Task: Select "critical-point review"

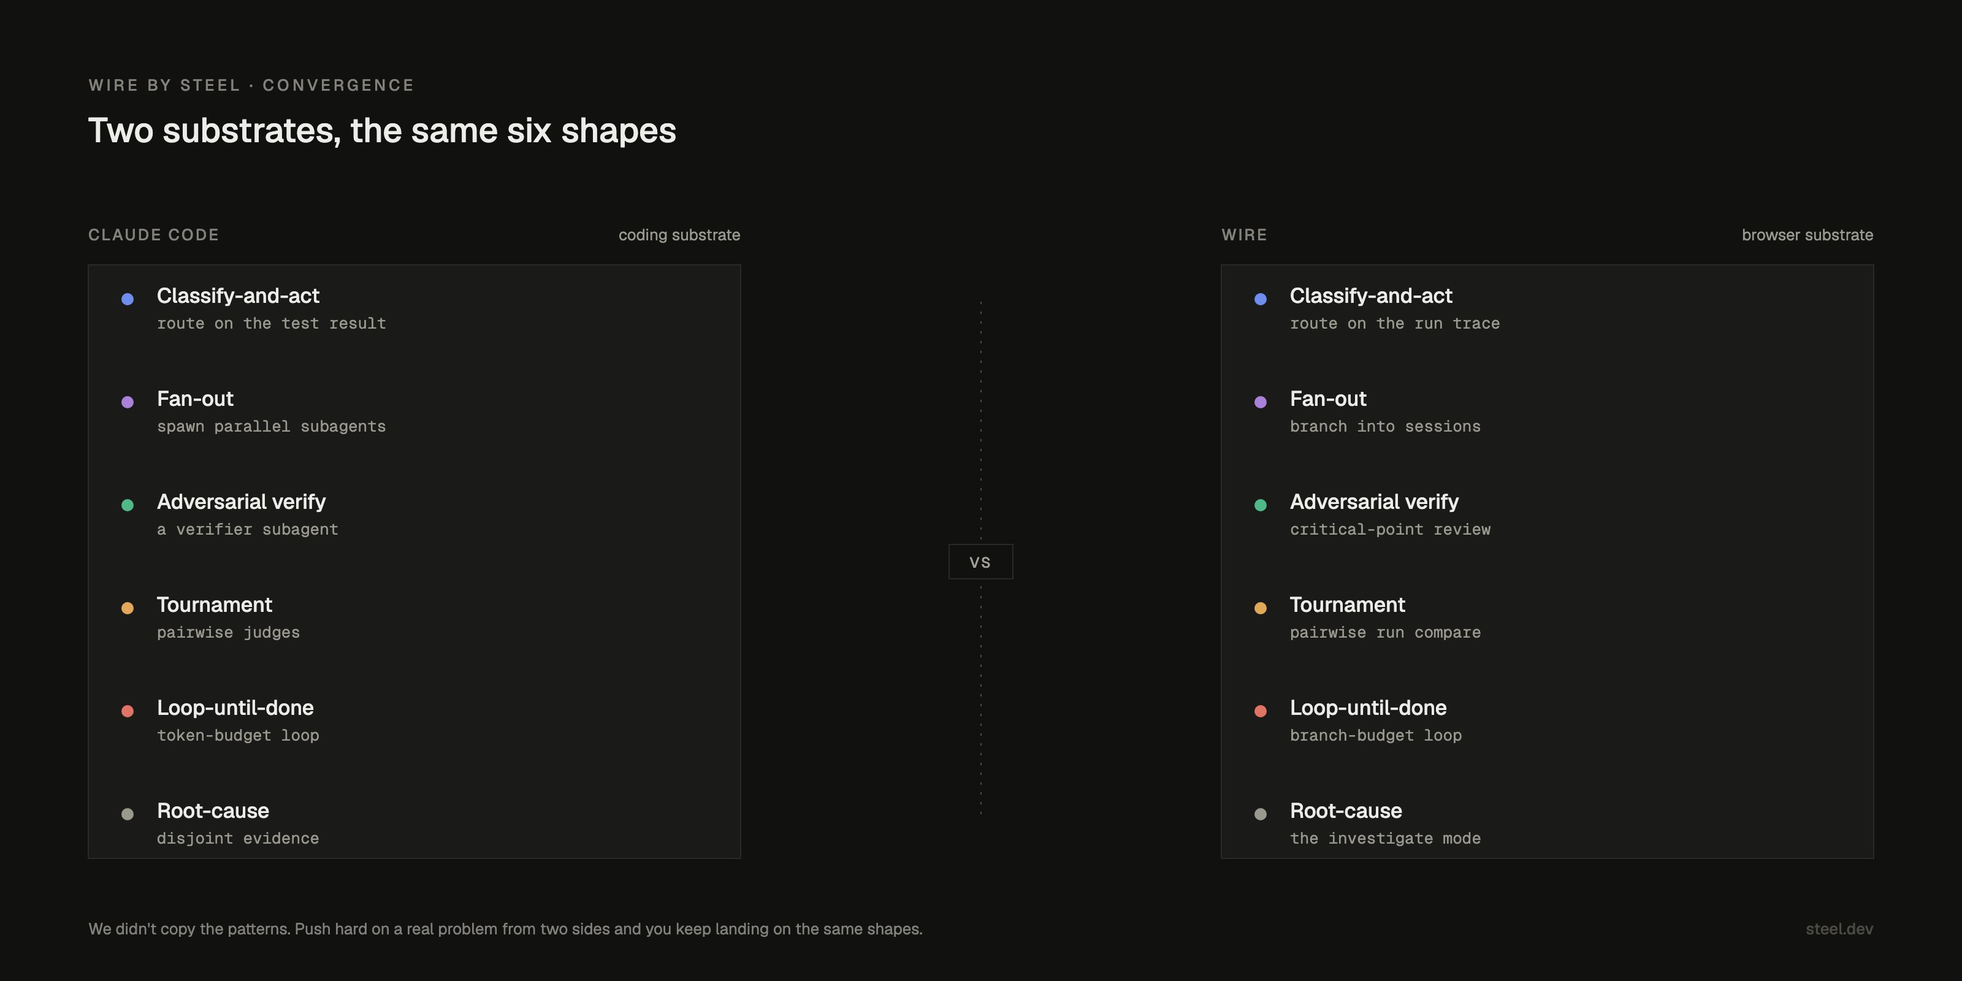Action: pos(1391,529)
